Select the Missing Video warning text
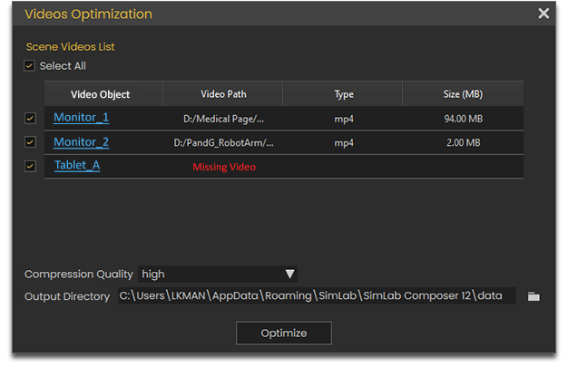This screenshot has width=568, height=367. [x=224, y=167]
